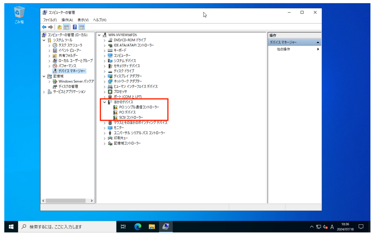Open the ヘルプ(H) menu
Screen dimensions: 375x237
click(100, 20)
